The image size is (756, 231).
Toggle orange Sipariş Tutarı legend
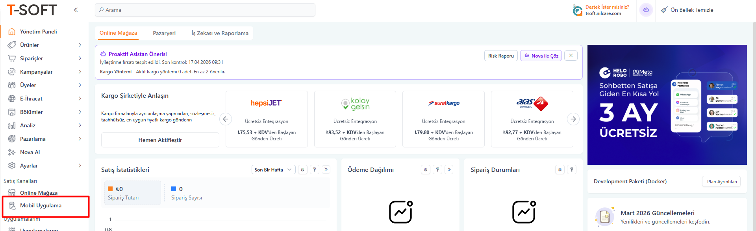coord(133,193)
